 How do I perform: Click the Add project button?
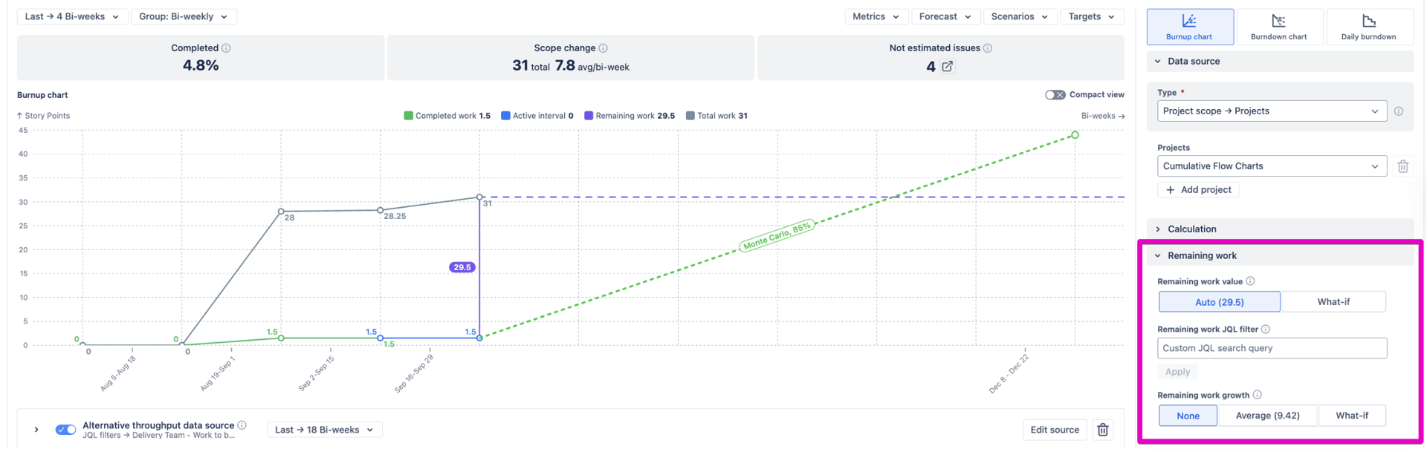coord(1198,190)
